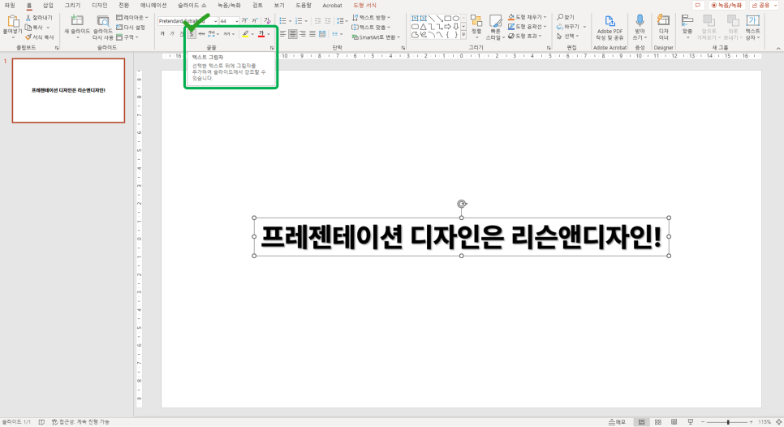Apply red font color (가) button
This screenshot has height=427, width=784.
[x=261, y=34]
